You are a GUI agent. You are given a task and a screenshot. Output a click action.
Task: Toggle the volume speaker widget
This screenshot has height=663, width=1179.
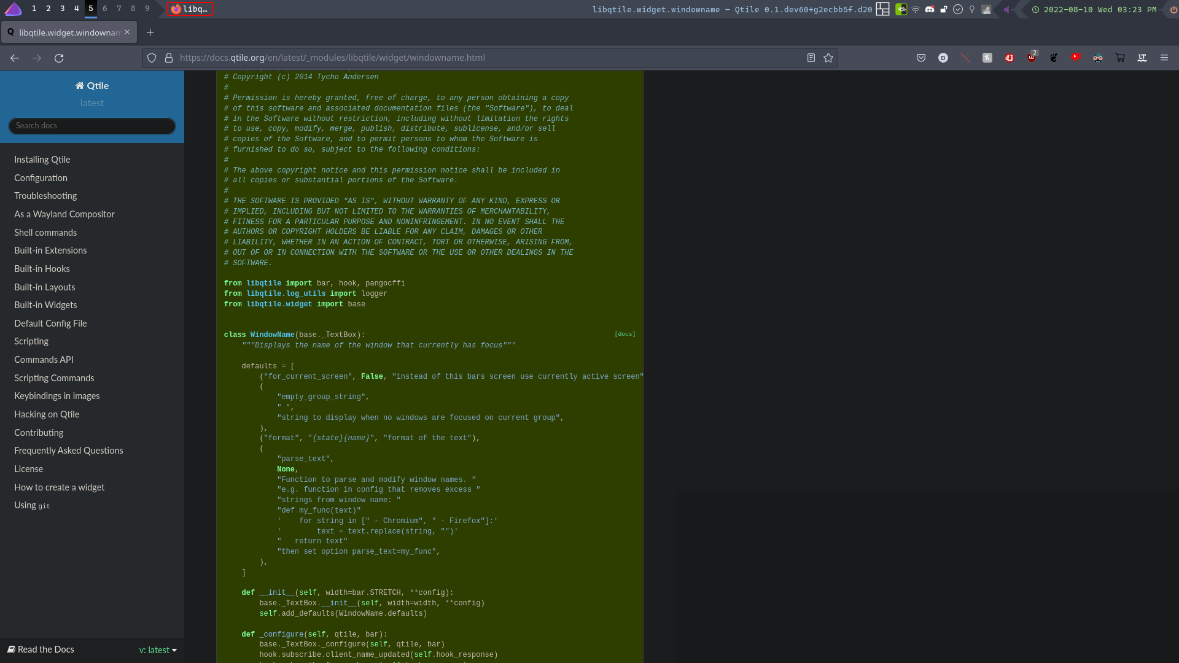point(1006,9)
